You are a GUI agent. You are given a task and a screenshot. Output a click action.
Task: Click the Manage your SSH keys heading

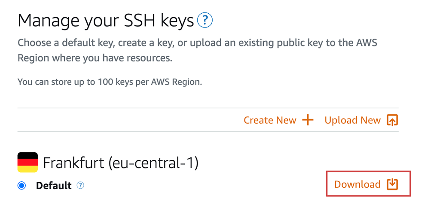click(x=106, y=21)
